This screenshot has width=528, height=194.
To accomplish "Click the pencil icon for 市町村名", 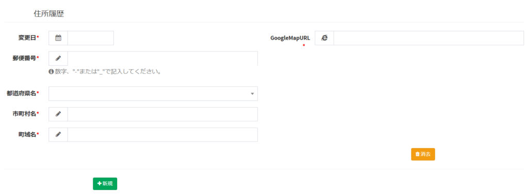I will (58, 114).
